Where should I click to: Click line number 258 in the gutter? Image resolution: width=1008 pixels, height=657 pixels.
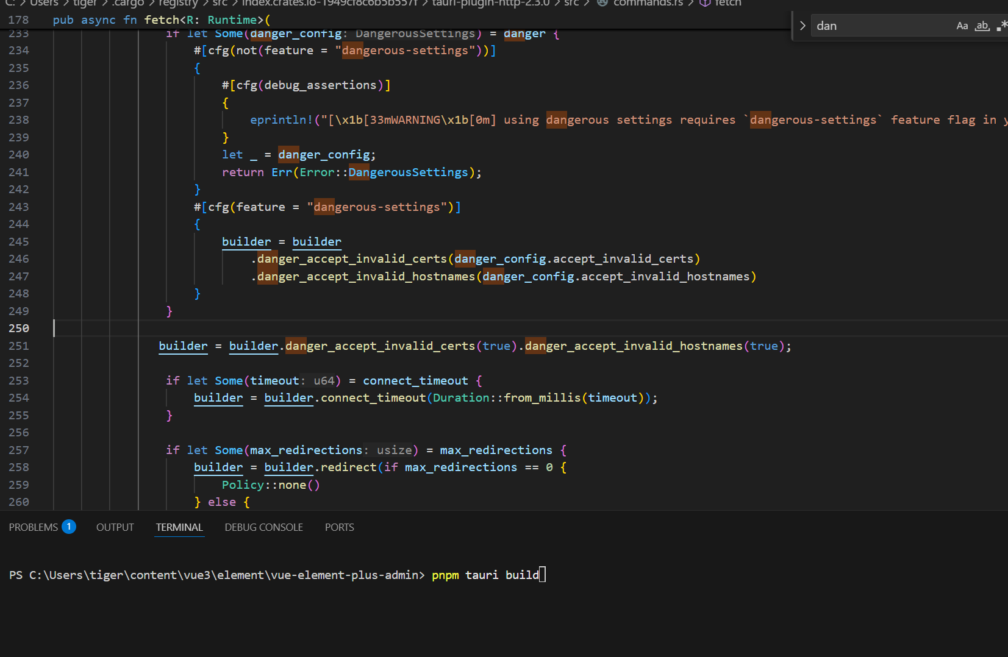pos(19,467)
